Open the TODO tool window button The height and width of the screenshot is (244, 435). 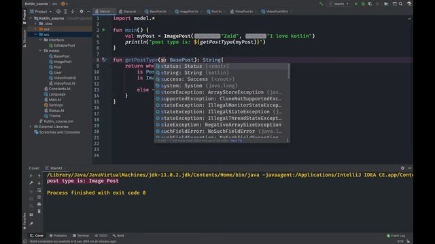[101, 236]
